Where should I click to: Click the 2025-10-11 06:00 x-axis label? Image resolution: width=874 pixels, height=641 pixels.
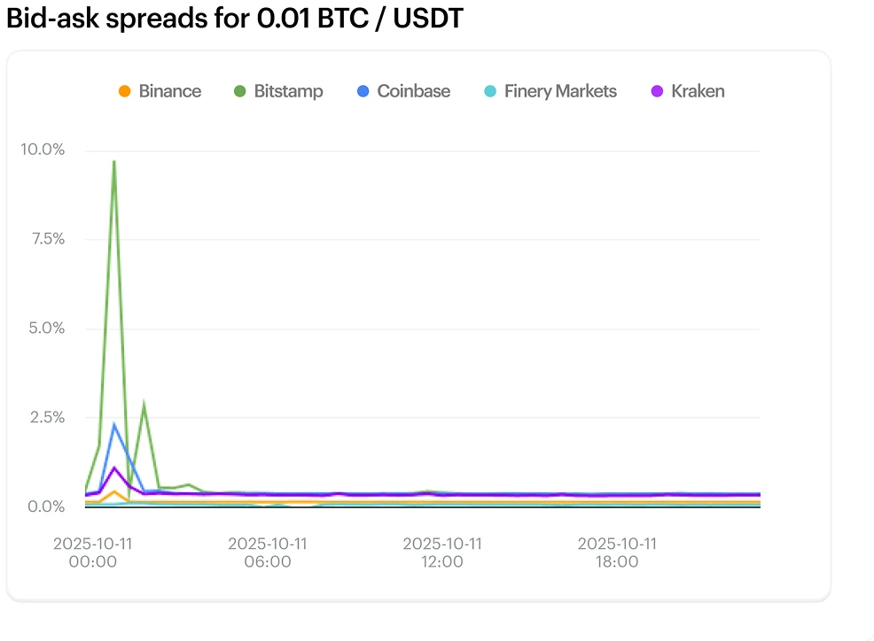click(x=267, y=552)
